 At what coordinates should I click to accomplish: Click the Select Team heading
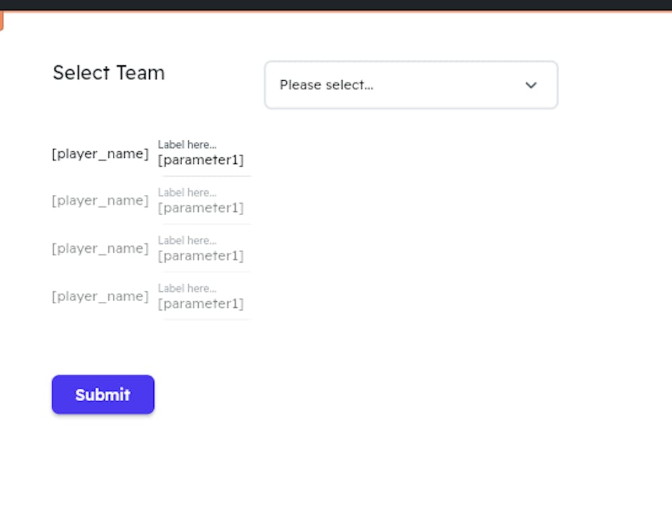click(108, 73)
